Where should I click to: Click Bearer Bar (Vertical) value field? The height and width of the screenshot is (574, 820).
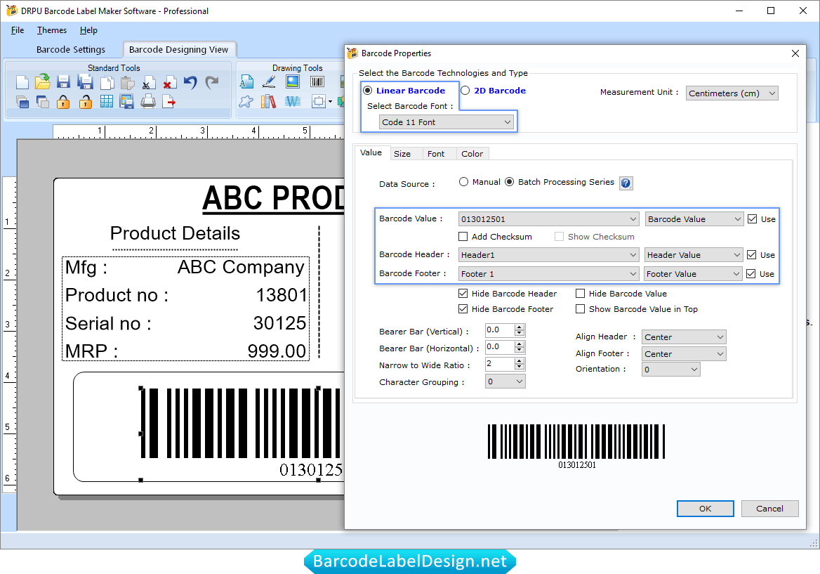tap(500, 330)
